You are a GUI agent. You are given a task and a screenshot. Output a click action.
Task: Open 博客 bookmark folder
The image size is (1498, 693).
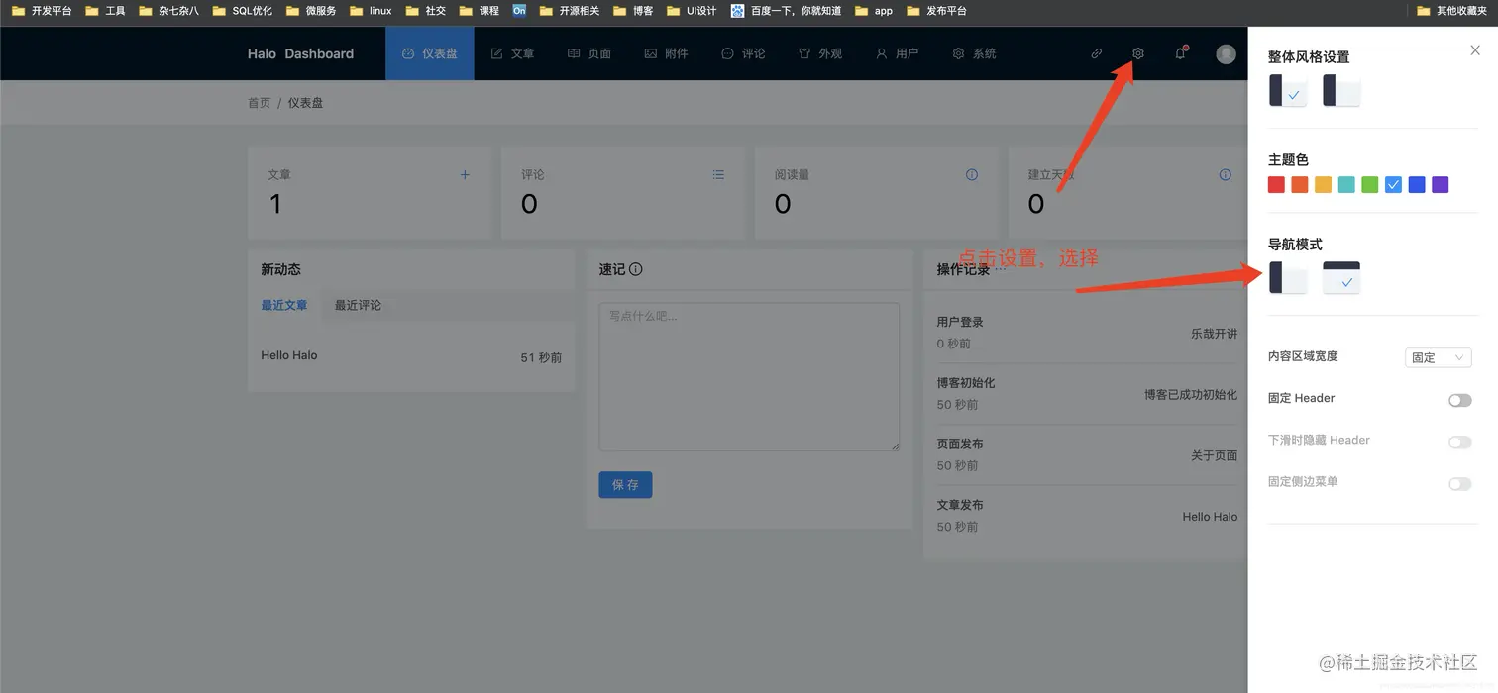click(633, 11)
